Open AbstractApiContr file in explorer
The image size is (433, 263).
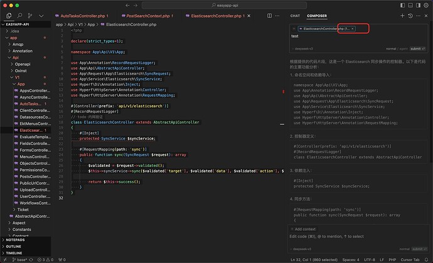click(25, 217)
